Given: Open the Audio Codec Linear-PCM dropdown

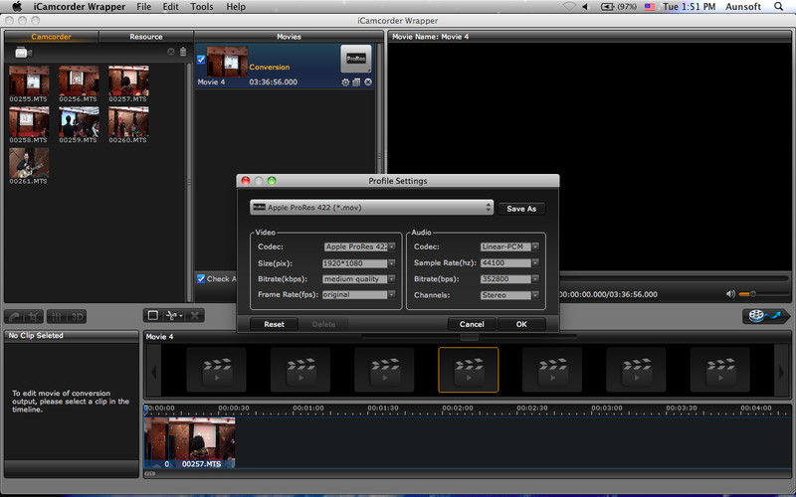Looking at the screenshot, I should (x=509, y=247).
